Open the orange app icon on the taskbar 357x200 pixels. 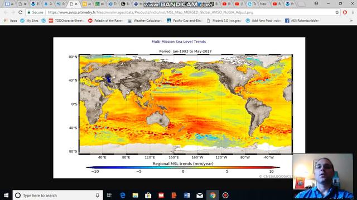click(174, 195)
